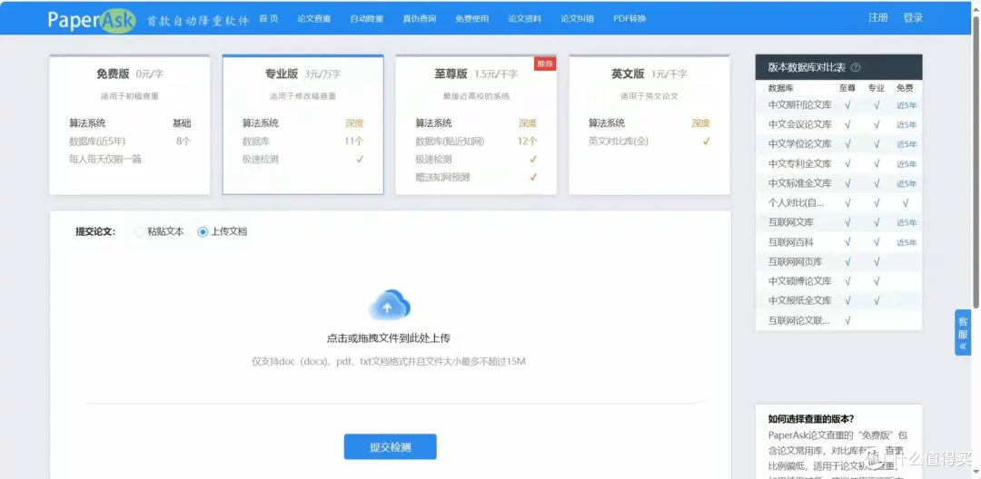Open 论文纠错 menu item
Viewport: 981px width, 479px height.
pyautogui.click(x=577, y=18)
